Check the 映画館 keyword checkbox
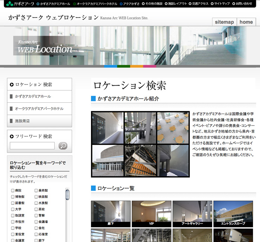The width and height of the screenshot is (260, 242). (36, 197)
